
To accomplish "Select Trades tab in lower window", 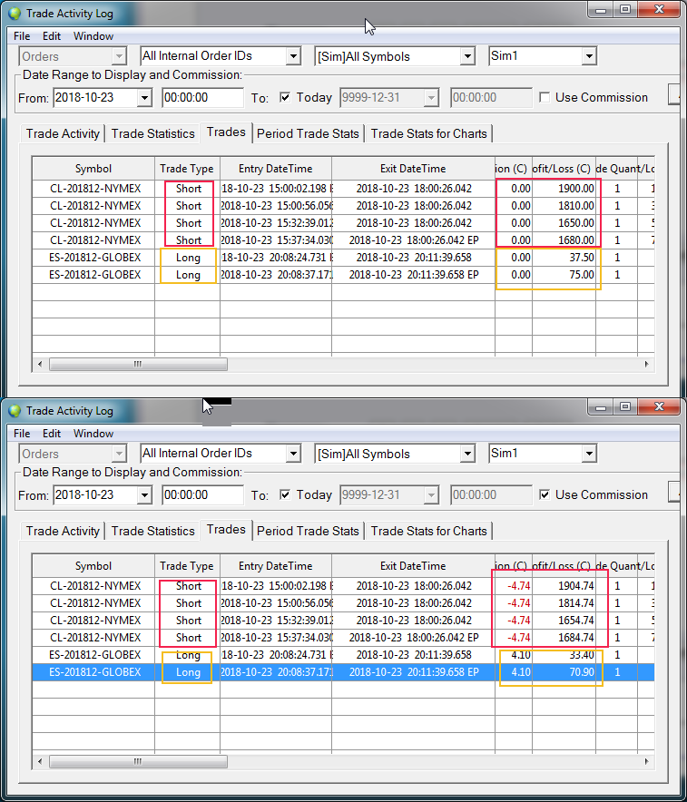I will (x=226, y=530).
